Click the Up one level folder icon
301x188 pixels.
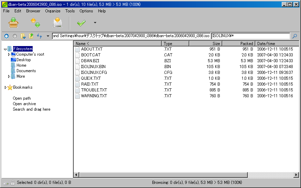[31, 36]
